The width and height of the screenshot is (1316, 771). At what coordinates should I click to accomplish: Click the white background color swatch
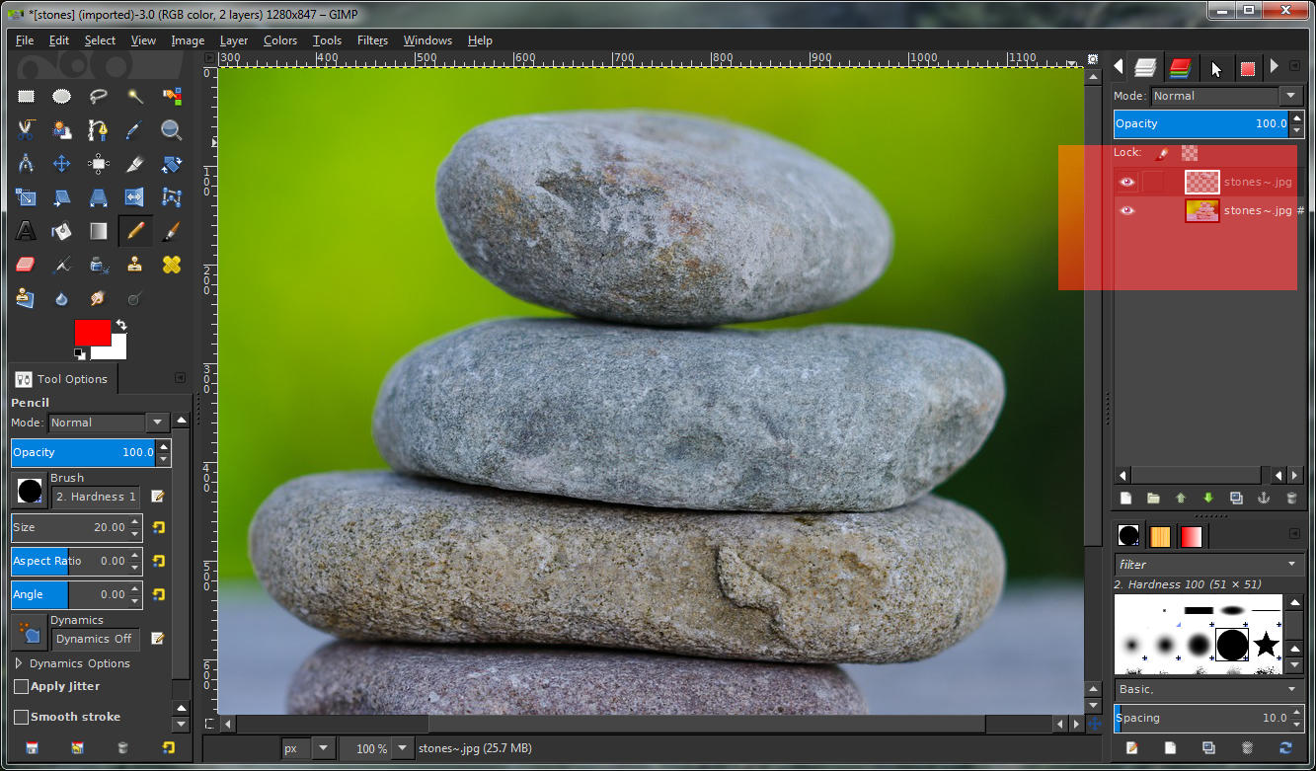[116, 348]
